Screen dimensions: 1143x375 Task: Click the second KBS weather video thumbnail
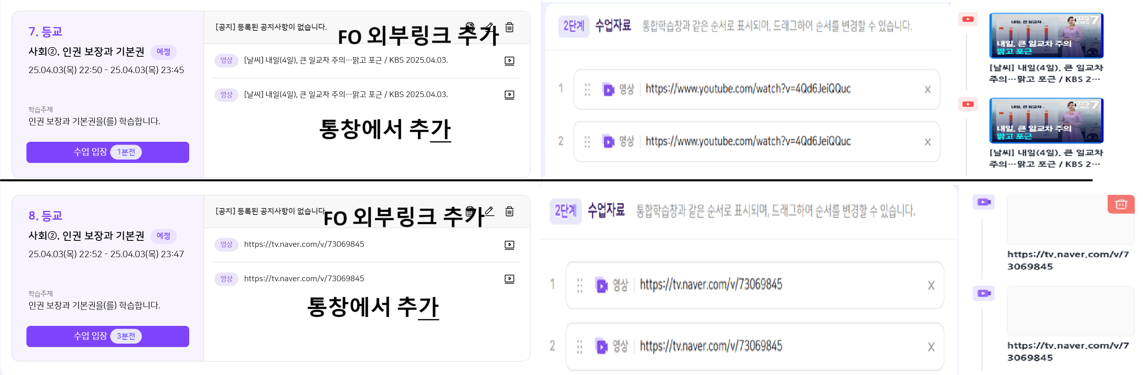click(1046, 121)
